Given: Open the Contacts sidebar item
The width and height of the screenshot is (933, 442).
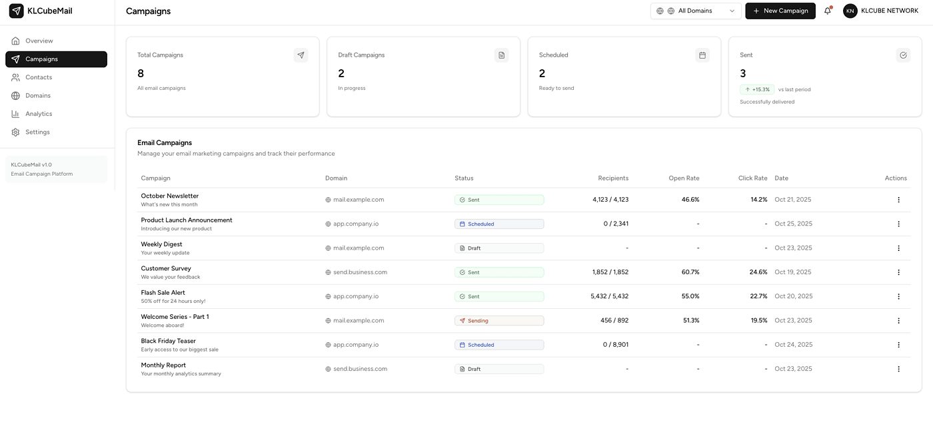Looking at the screenshot, I should click(39, 77).
